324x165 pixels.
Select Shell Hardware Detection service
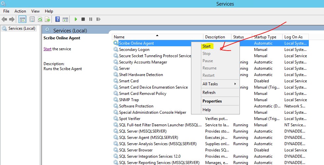point(141,74)
